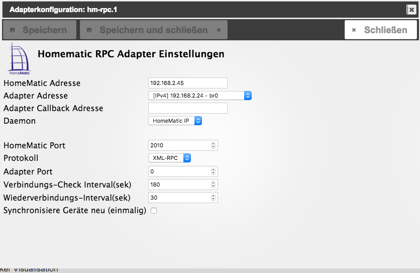Focus Verbindungs-Check Interval field

click(183, 185)
